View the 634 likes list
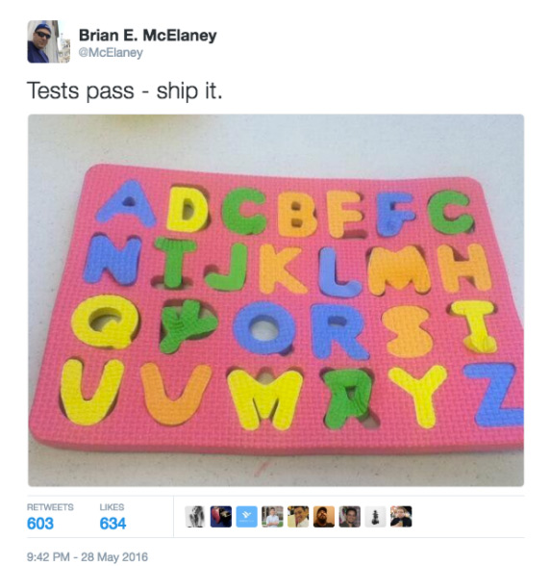This screenshot has height=566, width=550. [x=112, y=524]
